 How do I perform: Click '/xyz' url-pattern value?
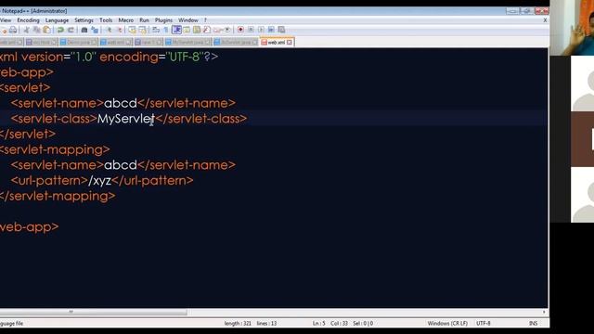(99, 181)
